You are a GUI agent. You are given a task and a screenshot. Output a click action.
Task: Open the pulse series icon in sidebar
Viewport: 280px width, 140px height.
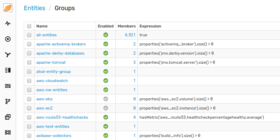8,23
